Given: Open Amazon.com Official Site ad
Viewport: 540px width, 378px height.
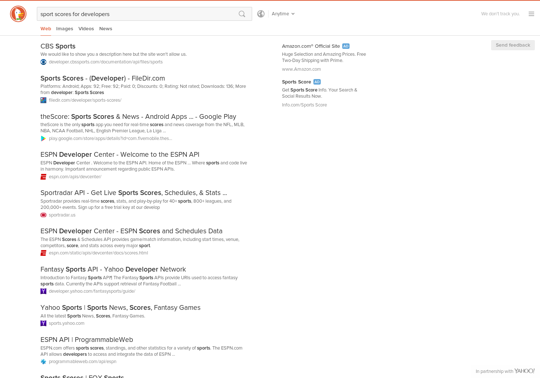Looking at the screenshot, I should [311, 46].
